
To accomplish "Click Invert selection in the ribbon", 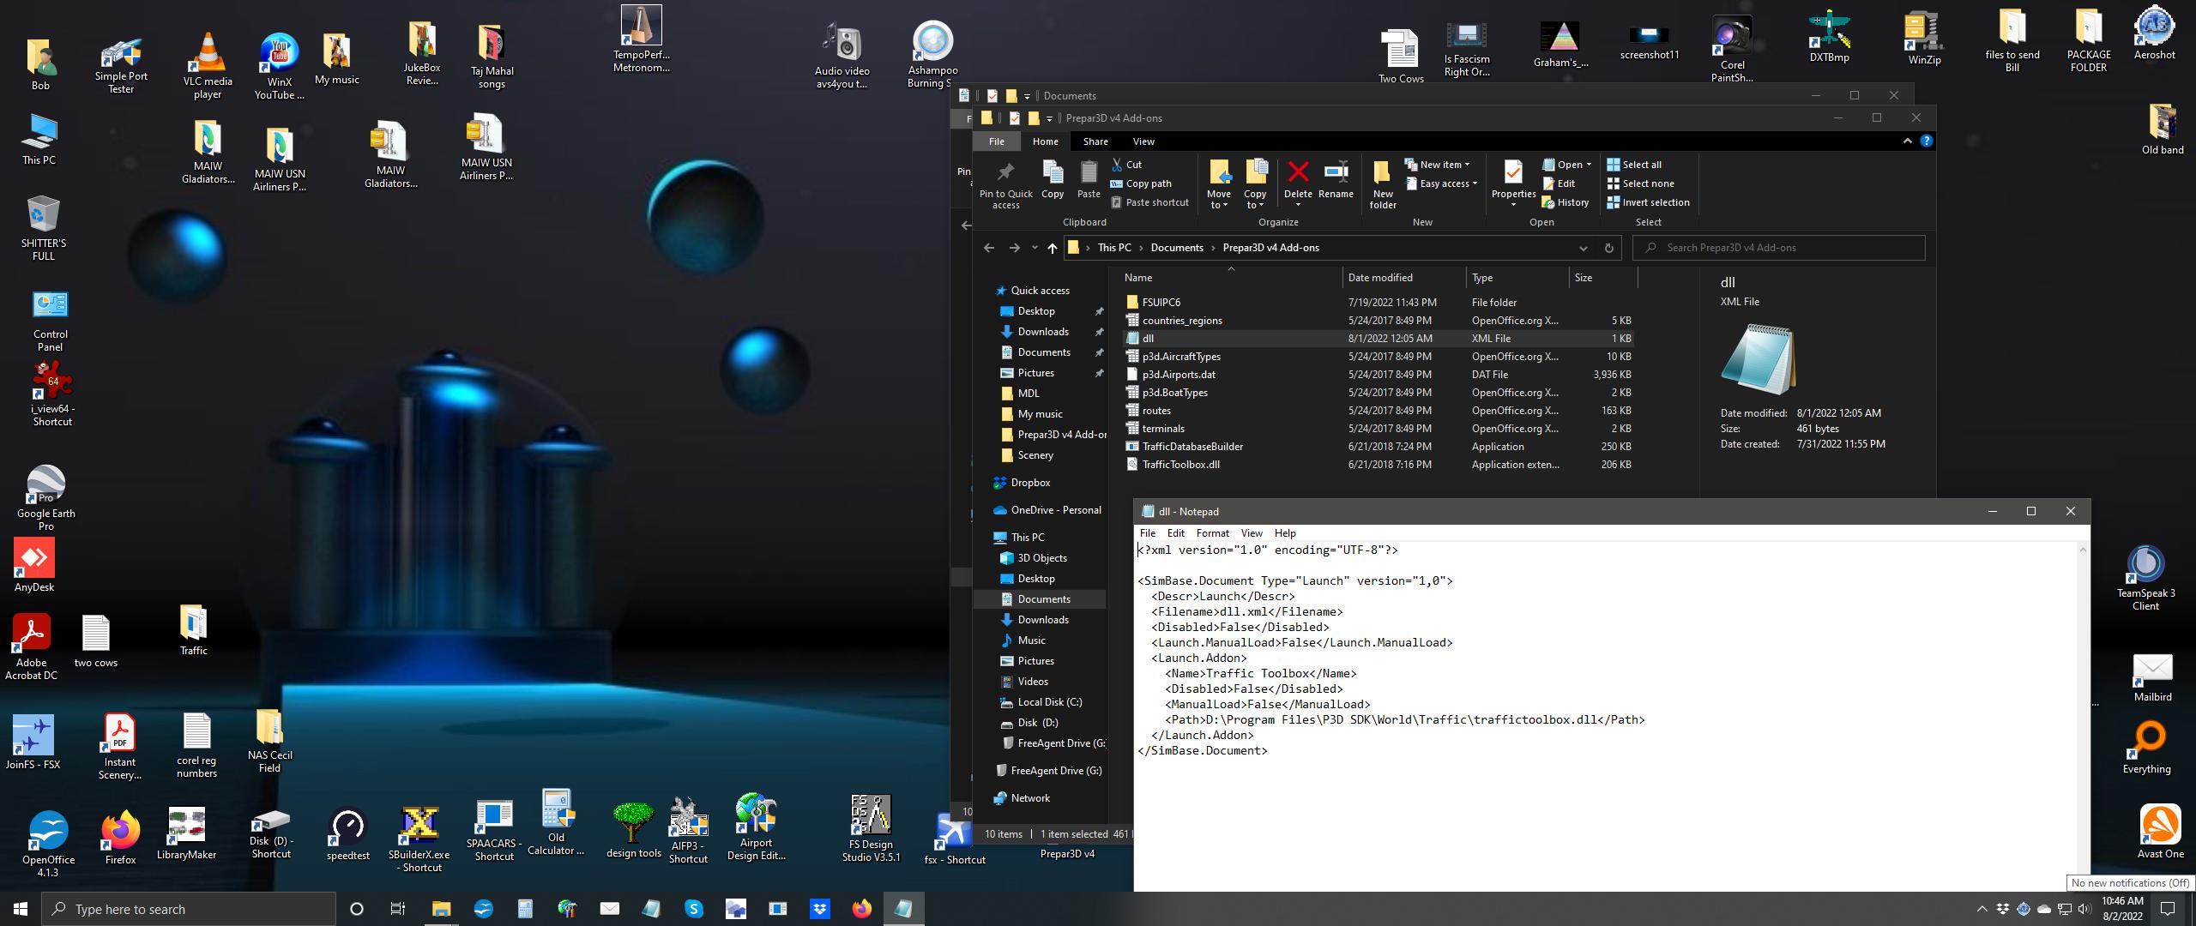I will [x=1648, y=202].
